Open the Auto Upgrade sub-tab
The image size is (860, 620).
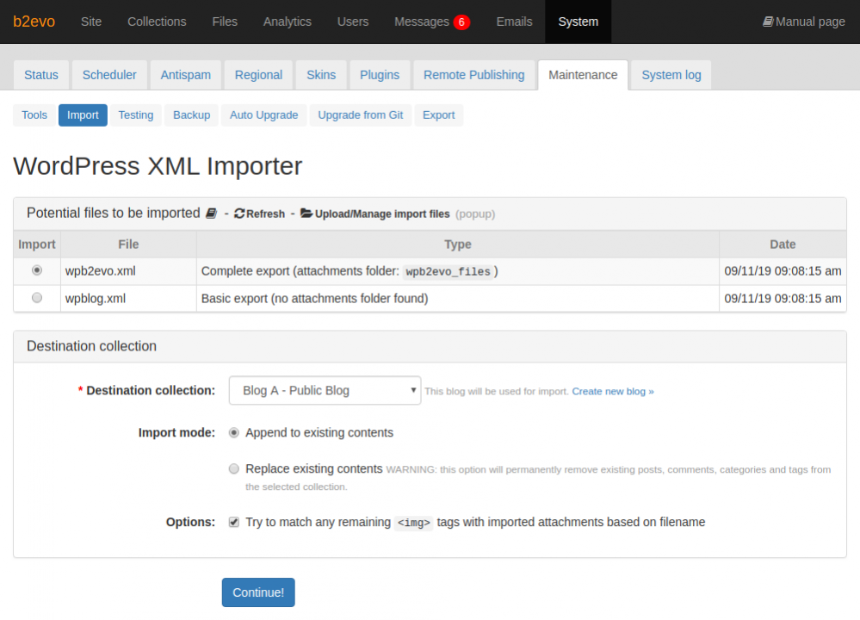(263, 115)
